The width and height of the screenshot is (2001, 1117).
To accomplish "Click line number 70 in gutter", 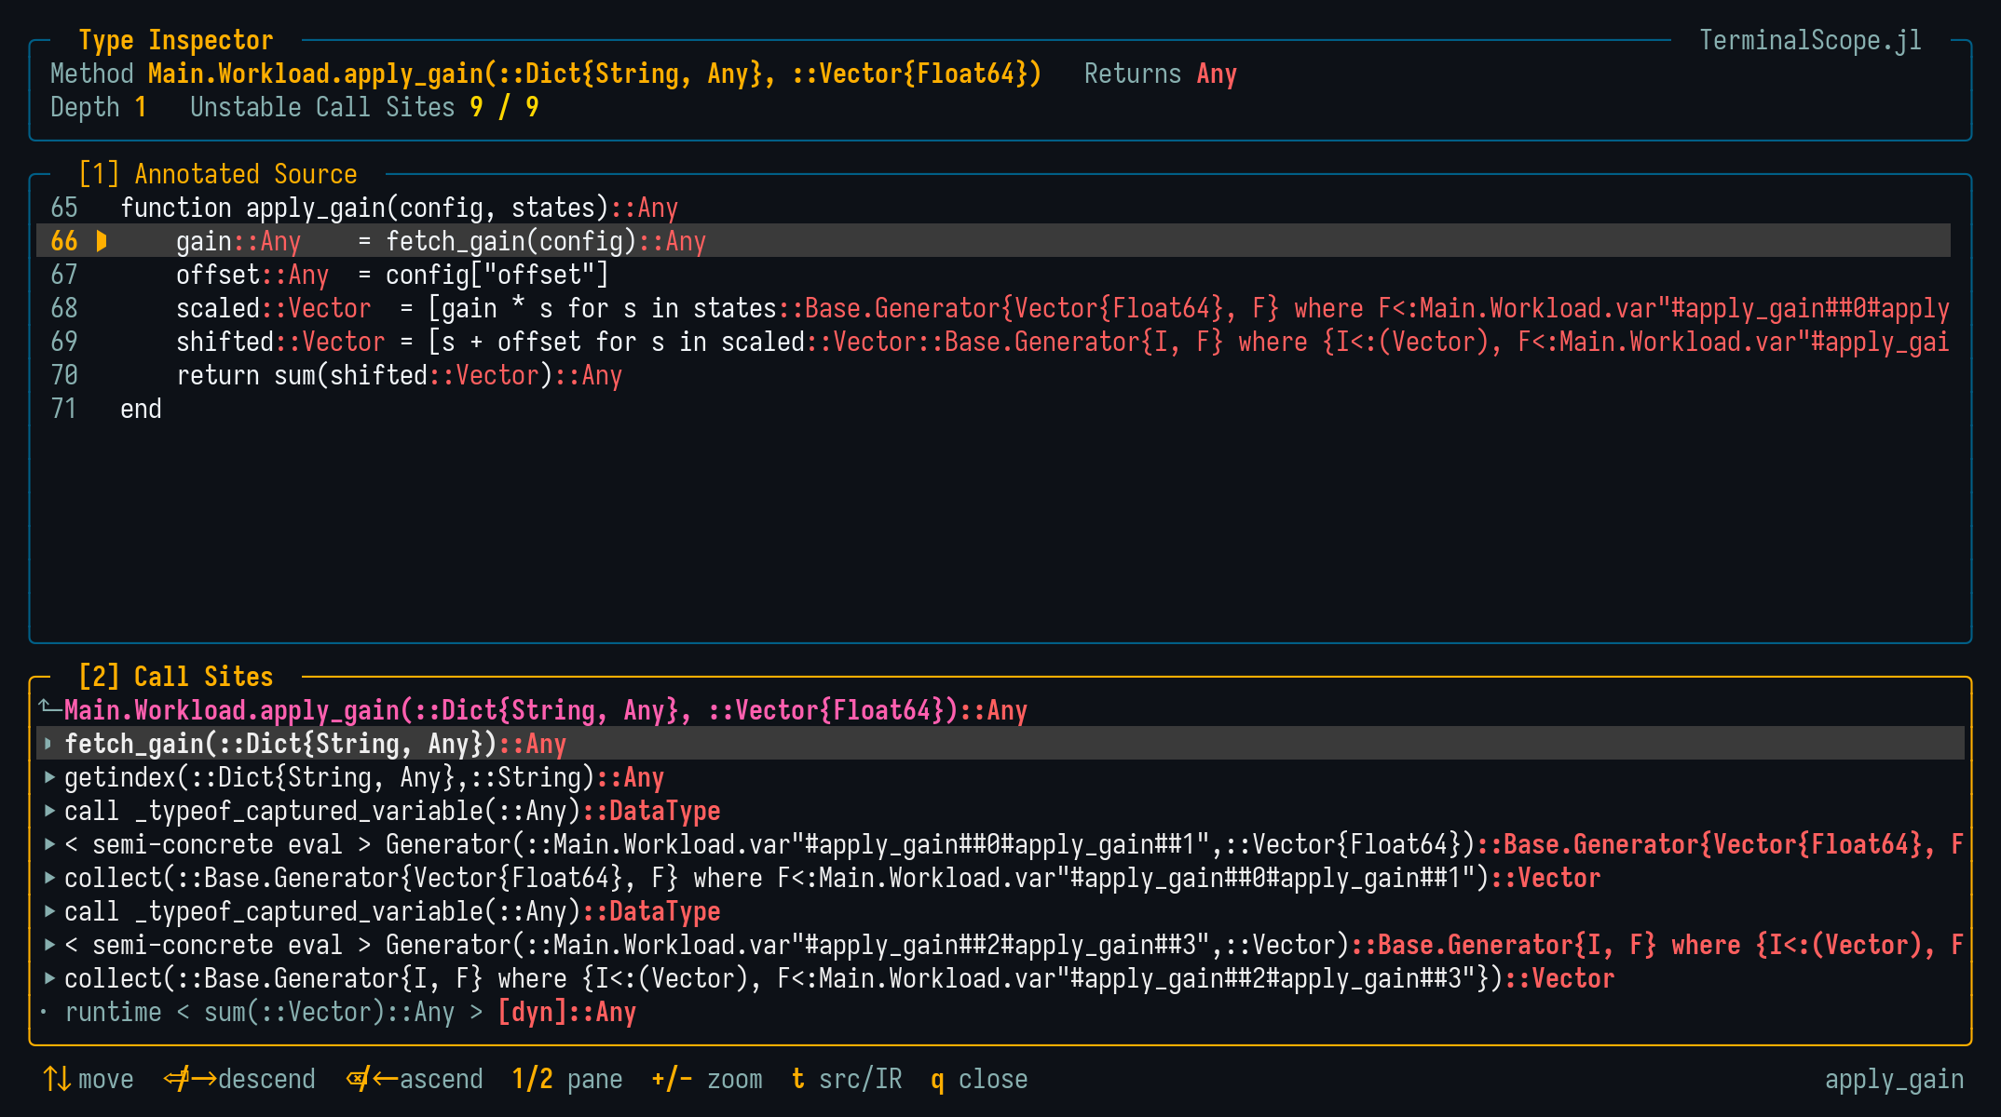I will coord(64,375).
